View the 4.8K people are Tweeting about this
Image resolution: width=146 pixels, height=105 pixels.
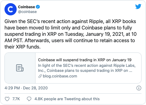click(67, 99)
